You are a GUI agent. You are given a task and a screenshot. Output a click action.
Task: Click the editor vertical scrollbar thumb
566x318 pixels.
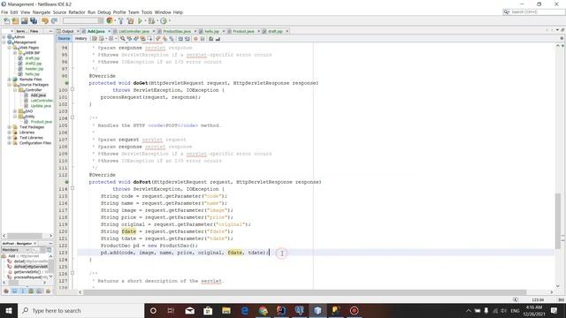[x=558, y=221]
